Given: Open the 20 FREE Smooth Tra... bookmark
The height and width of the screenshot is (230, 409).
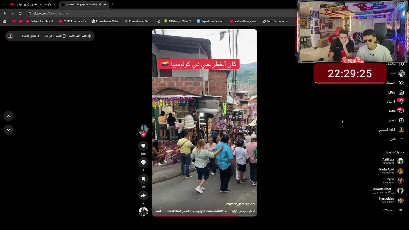Looking at the screenshot, I should tap(73, 21).
